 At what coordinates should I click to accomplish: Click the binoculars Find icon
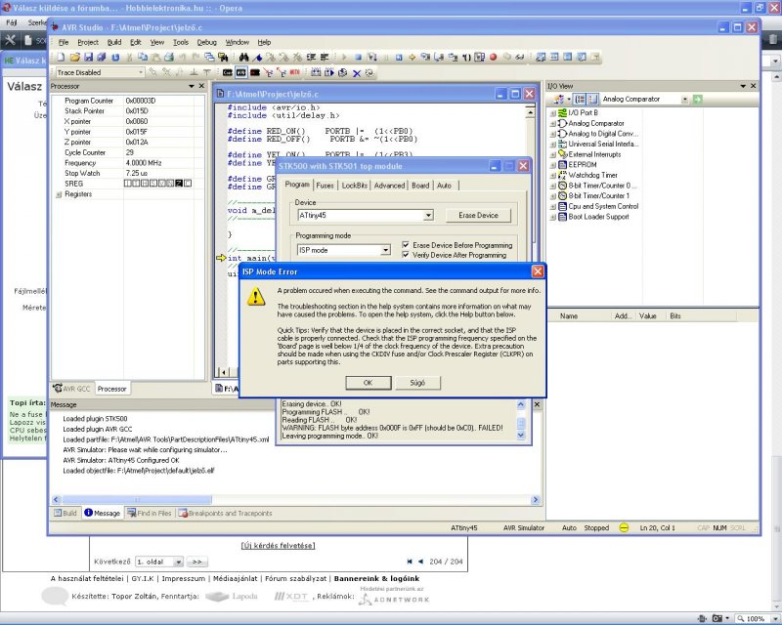click(x=243, y=58)
